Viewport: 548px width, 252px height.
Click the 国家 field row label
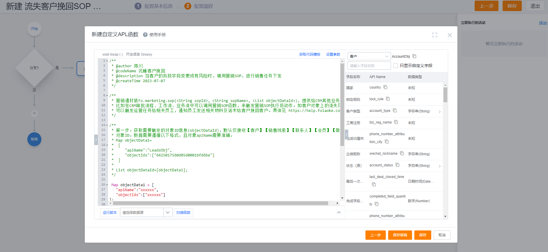pyautogui.click(x=350, y=88)
